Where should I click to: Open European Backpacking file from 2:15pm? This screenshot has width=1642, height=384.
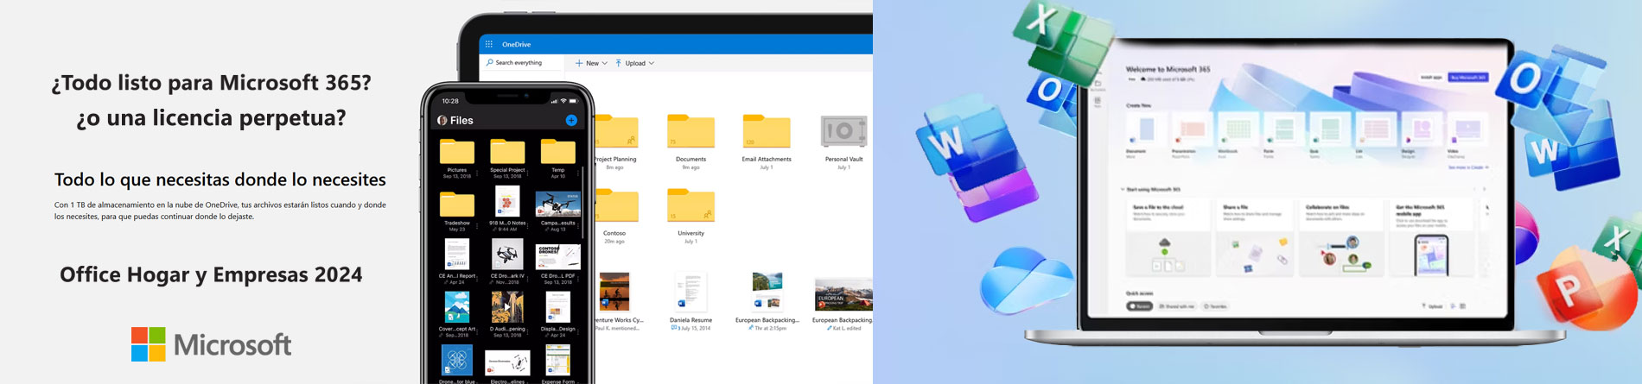[x=767, y=292]
